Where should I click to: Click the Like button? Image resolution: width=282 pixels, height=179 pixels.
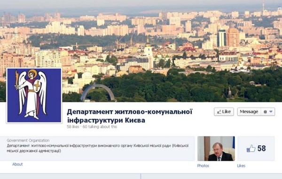click(224, 112)
